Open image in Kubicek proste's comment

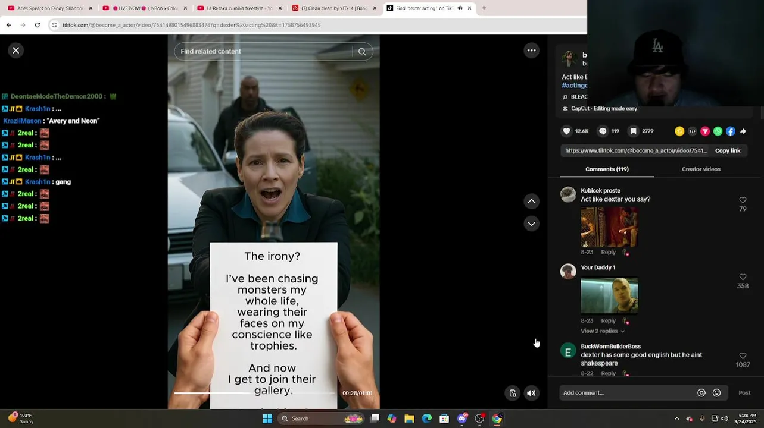[x=609, y=226]
